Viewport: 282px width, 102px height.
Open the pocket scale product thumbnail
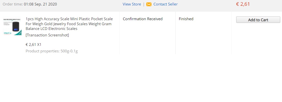coord(12,26)
